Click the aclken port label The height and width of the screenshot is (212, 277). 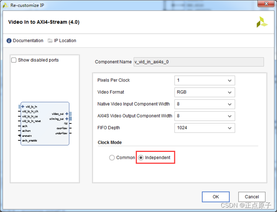[x=26, y=131]
